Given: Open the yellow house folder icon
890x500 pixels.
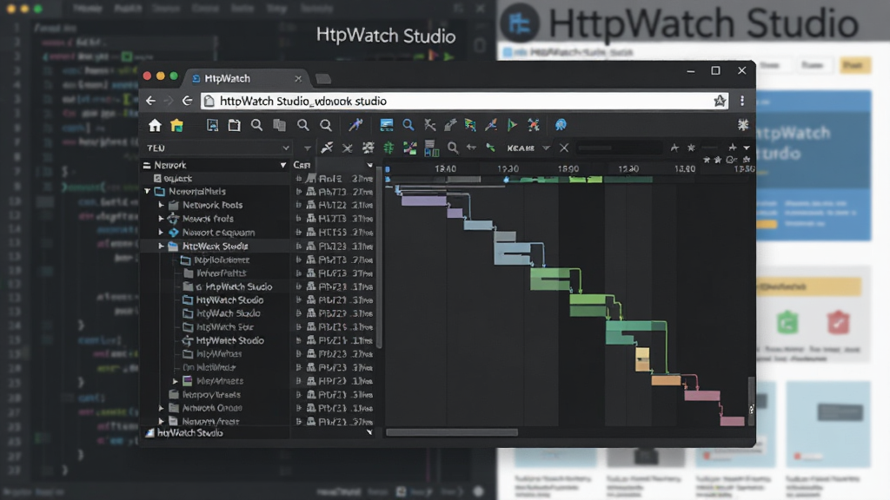Looking at the screenshot, I should pyautogui.click(x=177, y=125).
